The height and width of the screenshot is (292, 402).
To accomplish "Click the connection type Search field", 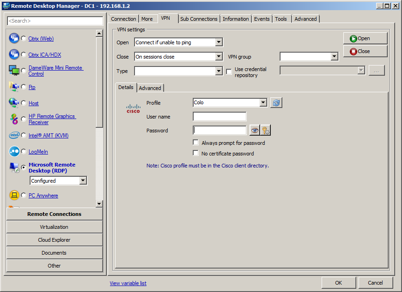I will point(55,21).
